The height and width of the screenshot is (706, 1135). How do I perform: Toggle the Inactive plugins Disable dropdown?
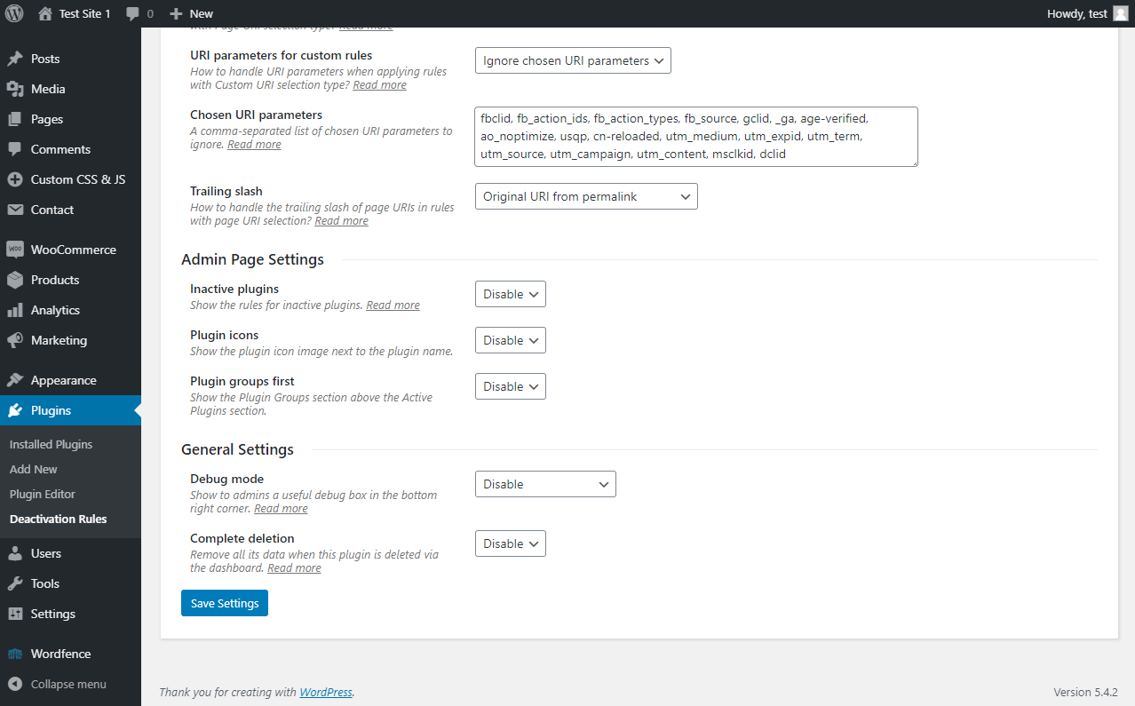click(510, 294)
